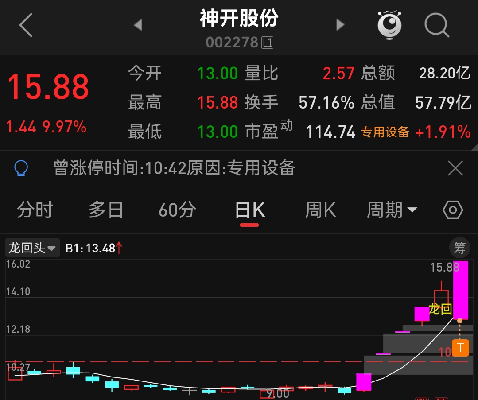The width and height of the screenshot is (478, 400).
Task: Open stock search with the magnifier icon
Action: click(437, 25)
